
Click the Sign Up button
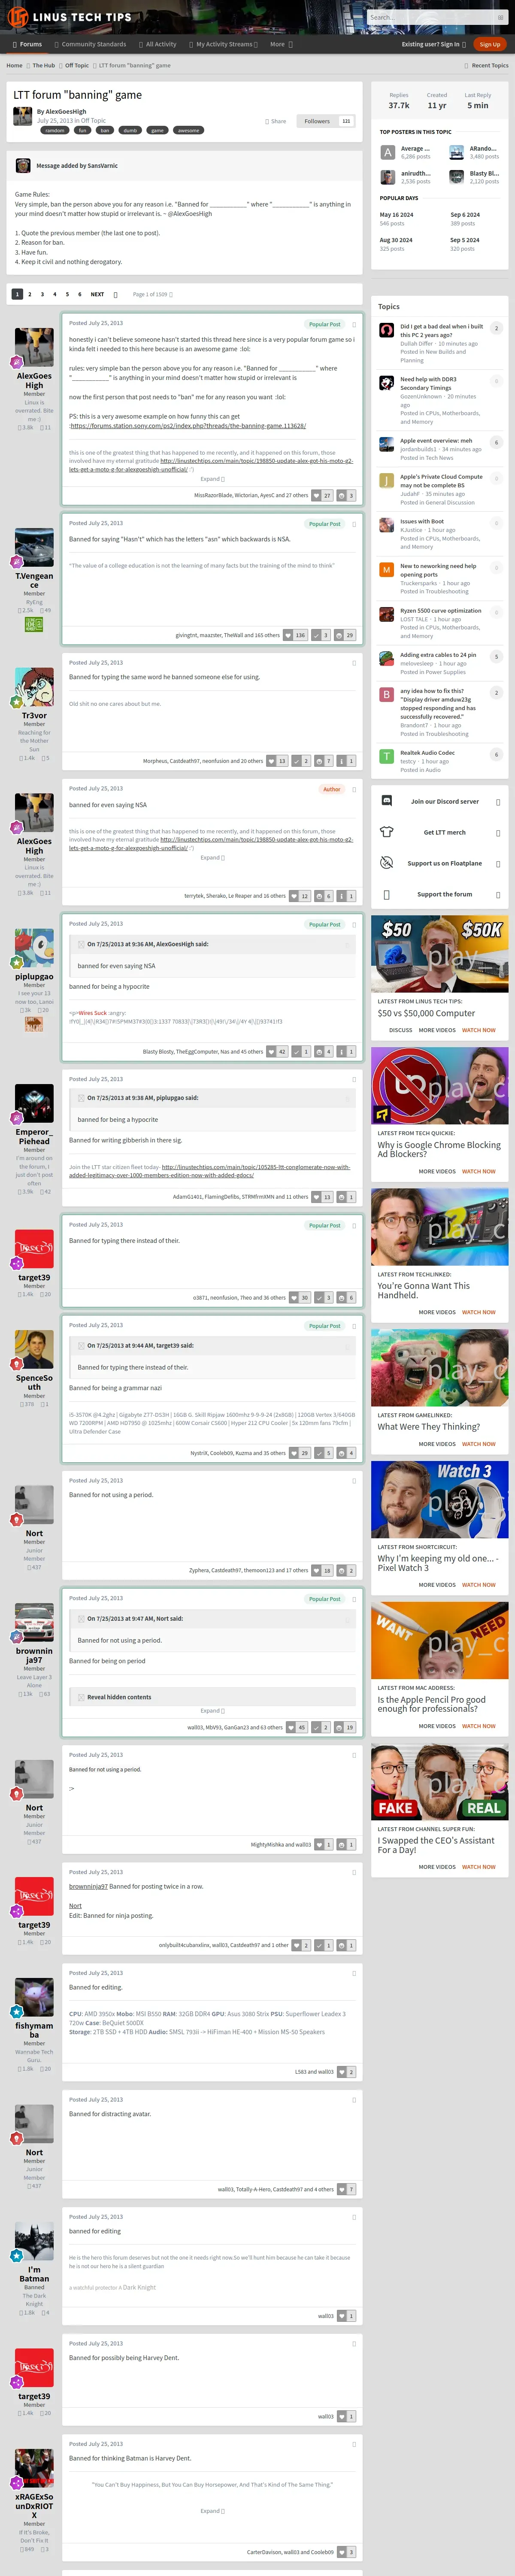tap(490, 44)
